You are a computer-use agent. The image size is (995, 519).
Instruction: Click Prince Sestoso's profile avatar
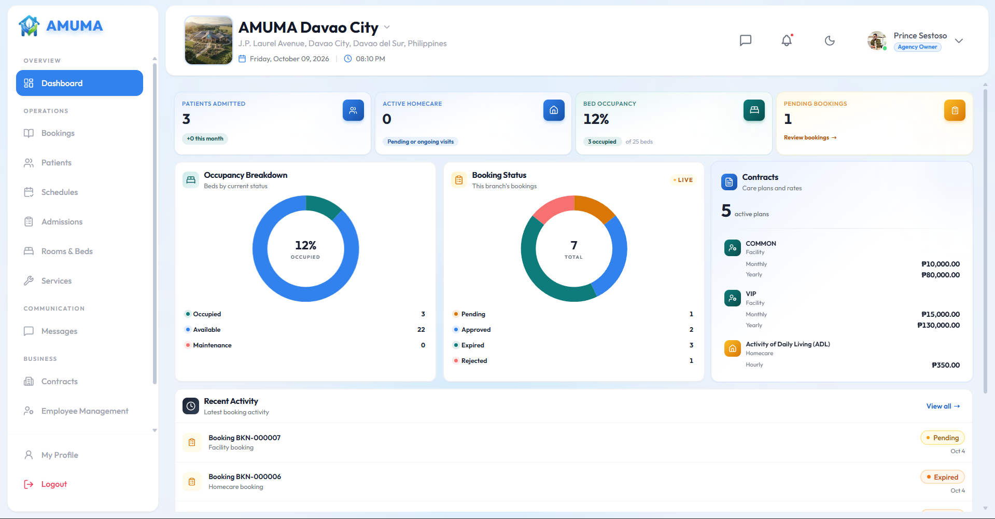pyautogui.click(x=877, y=40)
